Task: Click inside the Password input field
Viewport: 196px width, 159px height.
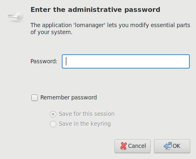Action: tap(126, 61)
